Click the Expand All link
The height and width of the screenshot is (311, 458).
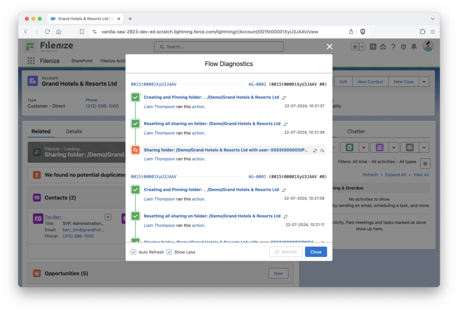click(x=395, y=175)
